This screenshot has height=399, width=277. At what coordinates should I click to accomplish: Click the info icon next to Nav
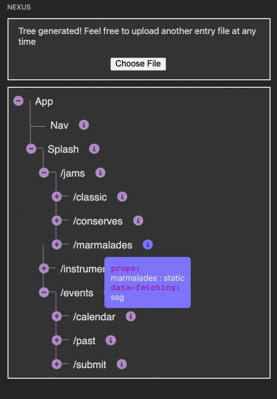[84, 125]
